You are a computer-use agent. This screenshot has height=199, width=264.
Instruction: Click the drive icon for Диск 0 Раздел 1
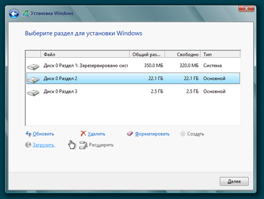(x=33, y=67)
